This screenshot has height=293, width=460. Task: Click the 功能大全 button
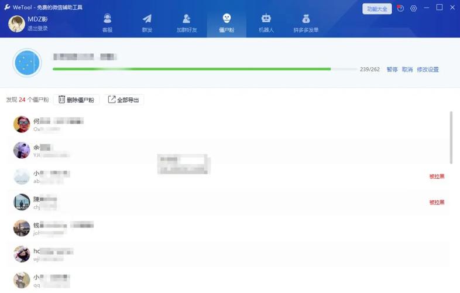click(x=377, y=9)
